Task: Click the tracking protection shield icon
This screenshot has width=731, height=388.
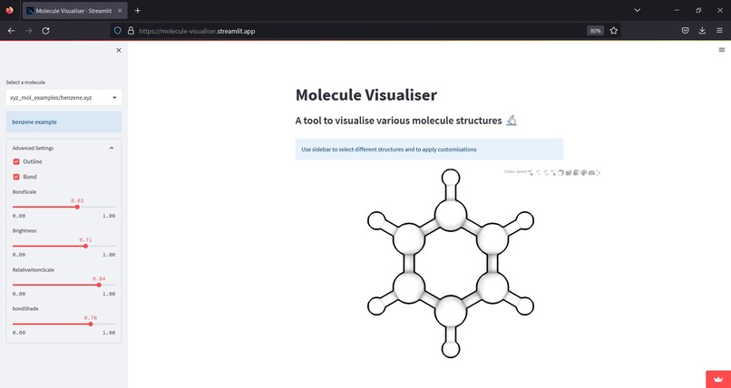Action: click(x=118, y=31)
